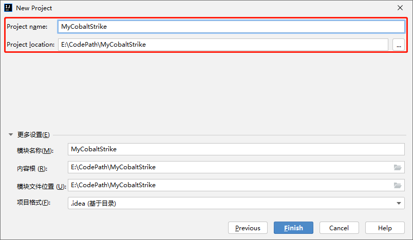This screenshot has height=240, width=413.
Task: Click Finish to create the project
Action: tap(293, 228)
